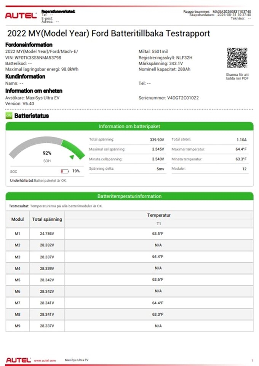Click 'Märkspänning: 343.1V' text
Viewport: 259px width, 366px height.
161,64
